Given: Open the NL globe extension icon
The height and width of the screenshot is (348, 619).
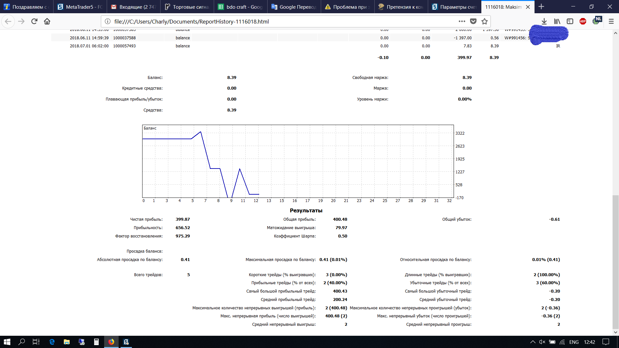Looking at the screenshot, I should (x=597, y=21).
